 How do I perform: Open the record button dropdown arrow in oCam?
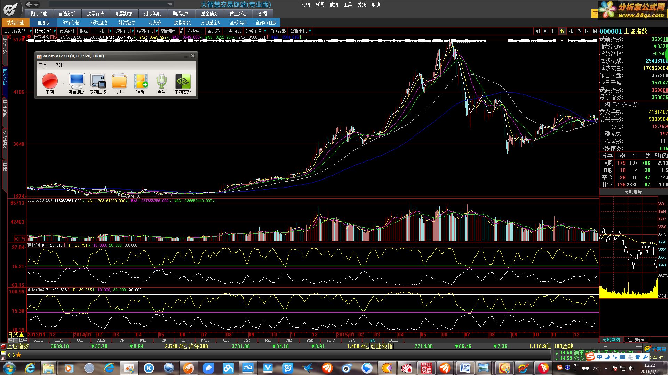[63, 83]
